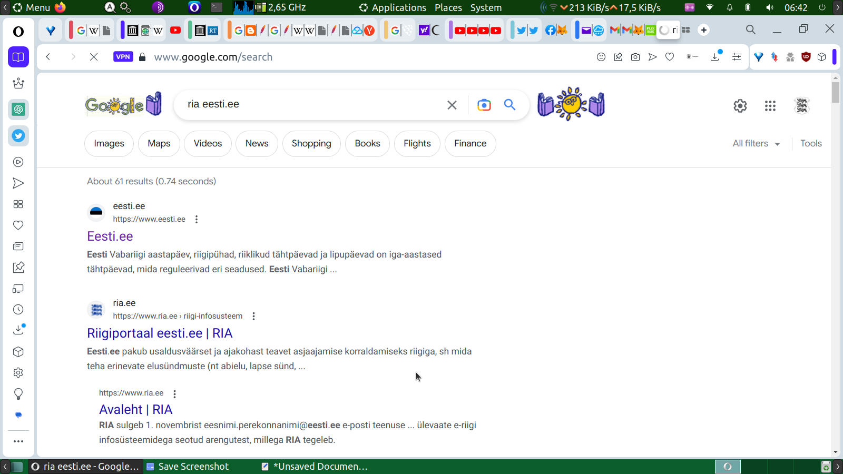
Task: Open the uBlock Origin extension icon
Action: point(806,57)
